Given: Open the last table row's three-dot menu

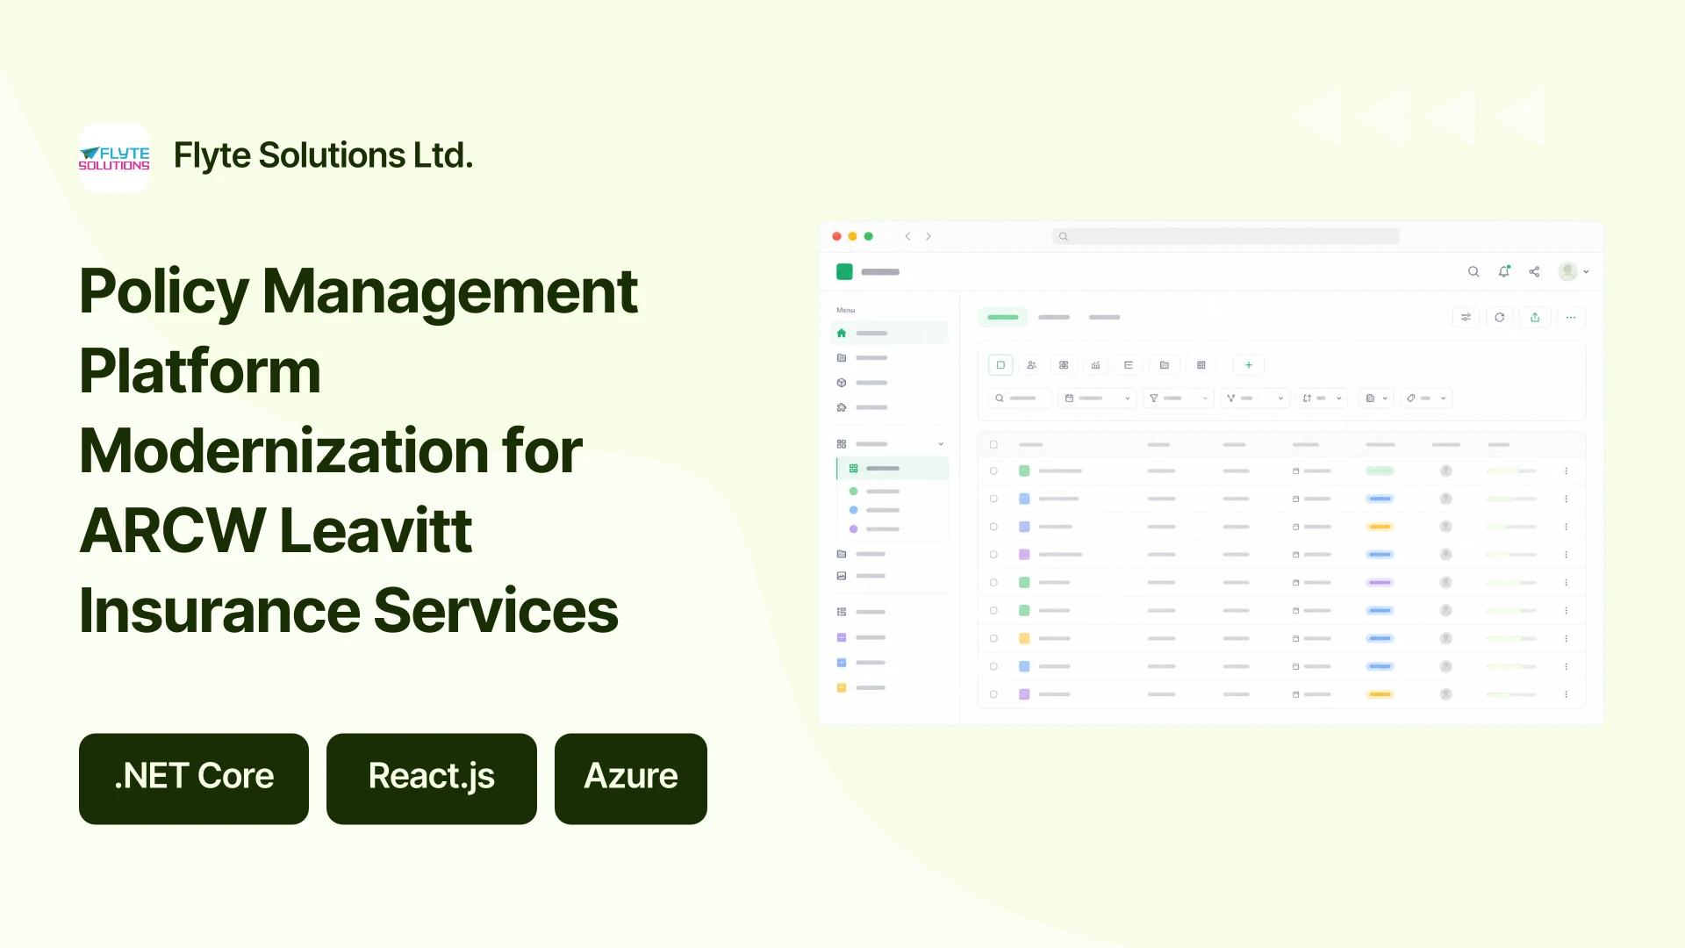Looking at the screenshot, I should pos(1566,694).
